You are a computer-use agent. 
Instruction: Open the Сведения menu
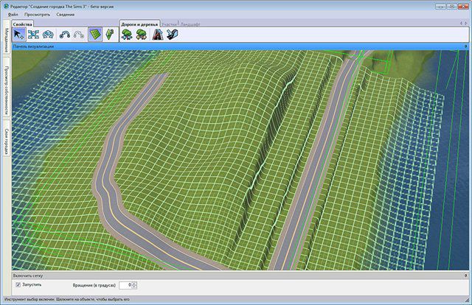pyautogui.click(x=66, y=15)
